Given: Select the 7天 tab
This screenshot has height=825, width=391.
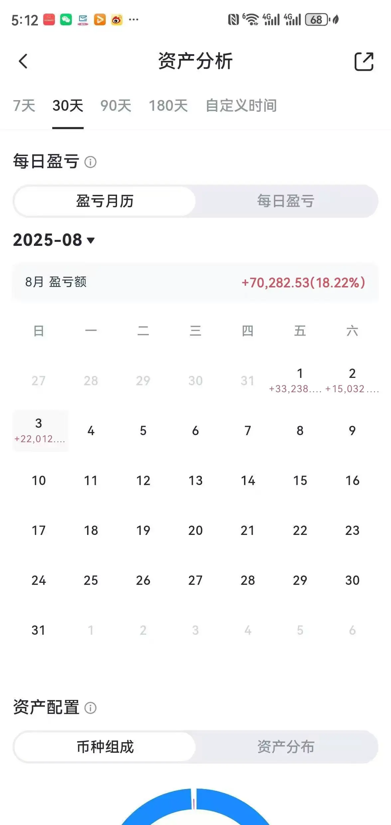Looking at the screenshot, I should pos(24,106).
